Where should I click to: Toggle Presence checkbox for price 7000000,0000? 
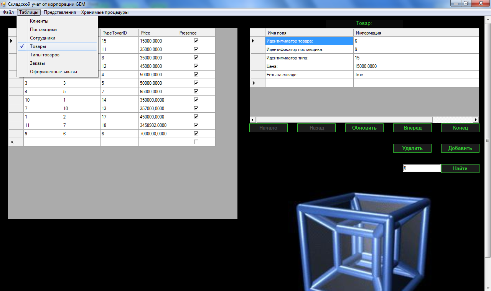click(196, 133)
